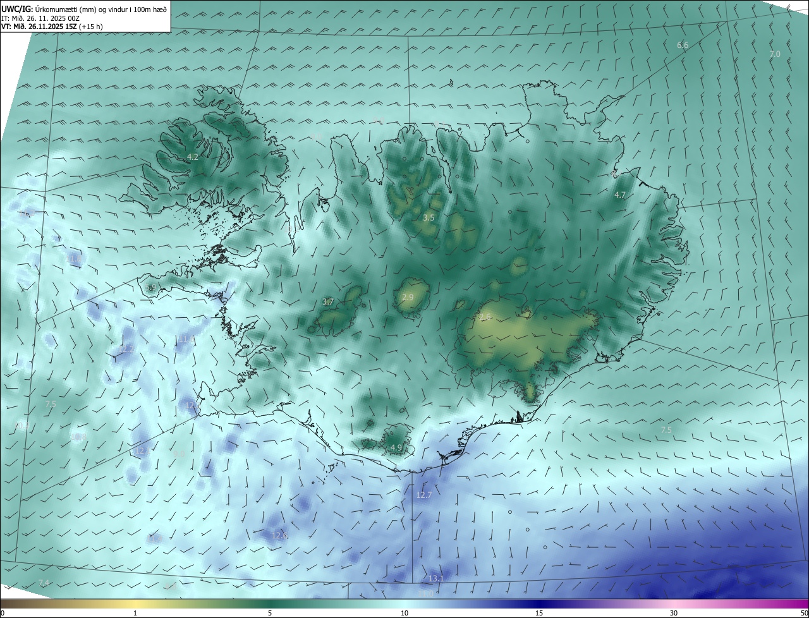Select the 10.8 value label
Image resolution: width=809 pixels, height=618 pixels.
(78, 437)
